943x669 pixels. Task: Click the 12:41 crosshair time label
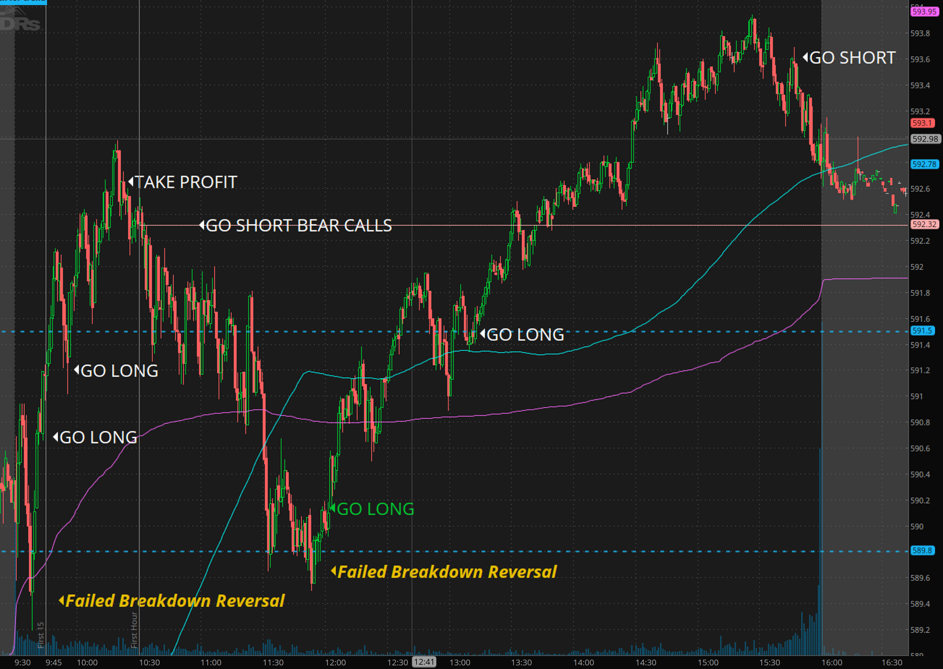click(x=424, y=662)
